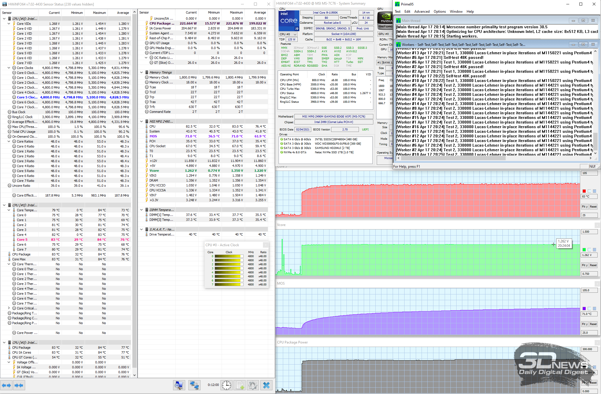Click the log file plus icon
Image resolution: width=601 pixels, height=394 pixels.
[x=240, y=385]
